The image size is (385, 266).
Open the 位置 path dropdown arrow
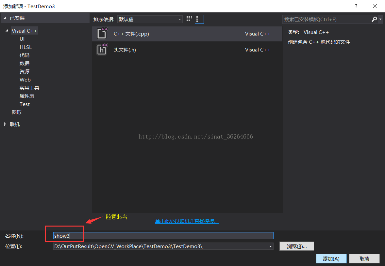coord(270,246)
